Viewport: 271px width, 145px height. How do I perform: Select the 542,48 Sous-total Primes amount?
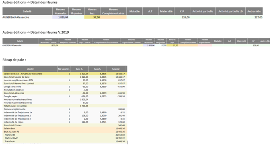pyautogui.click(x=121, y=125)
